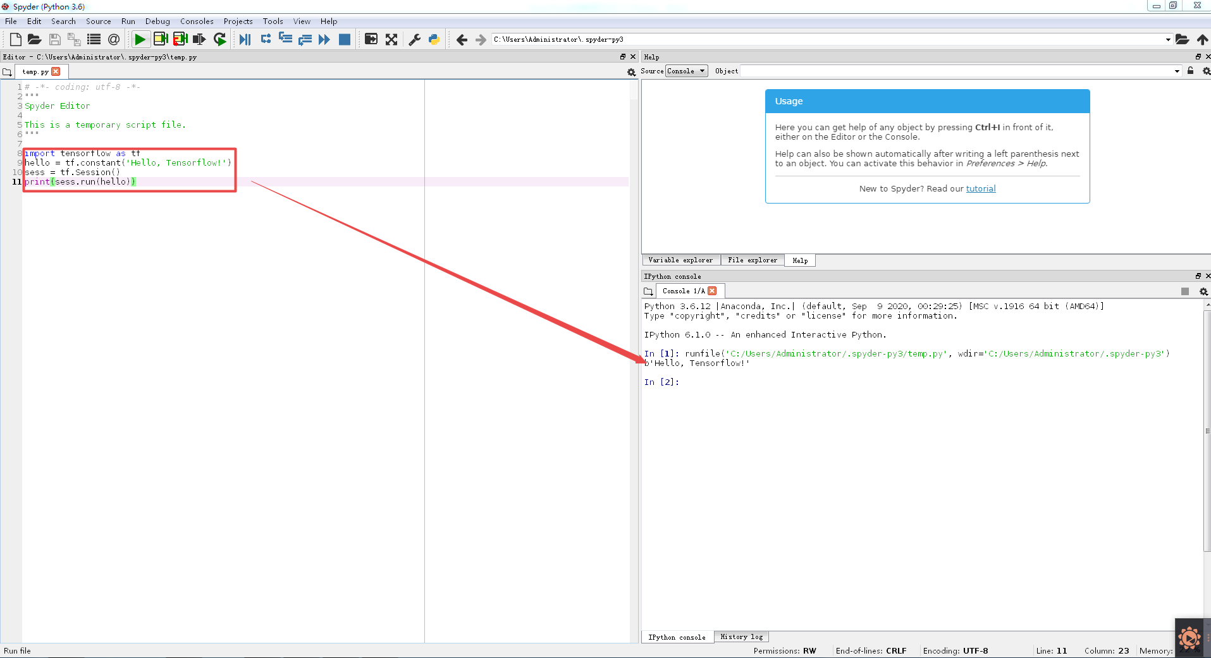Viewport: 1211px width, 658px height.
Task: Toggle Help pane lock icon
Action: 1191,71
